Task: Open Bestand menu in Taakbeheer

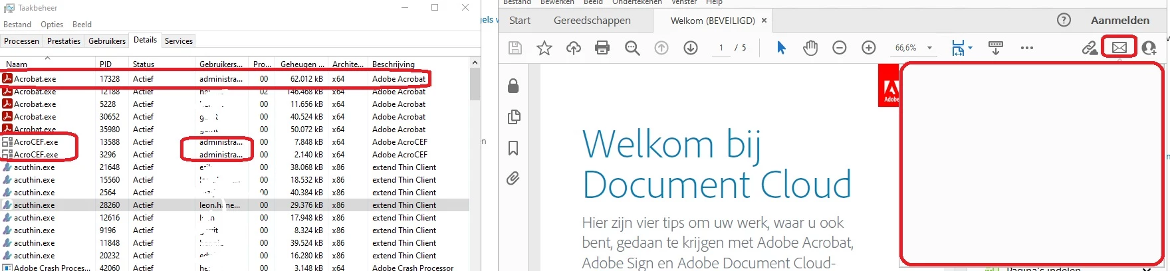Action: [x=17, y=25]
